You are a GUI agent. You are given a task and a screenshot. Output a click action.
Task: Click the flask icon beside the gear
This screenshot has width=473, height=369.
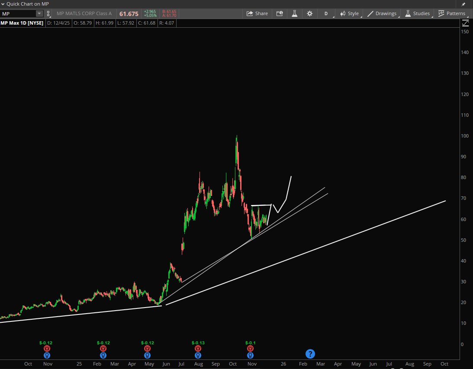pyautogui.click(x=294, y=13)
